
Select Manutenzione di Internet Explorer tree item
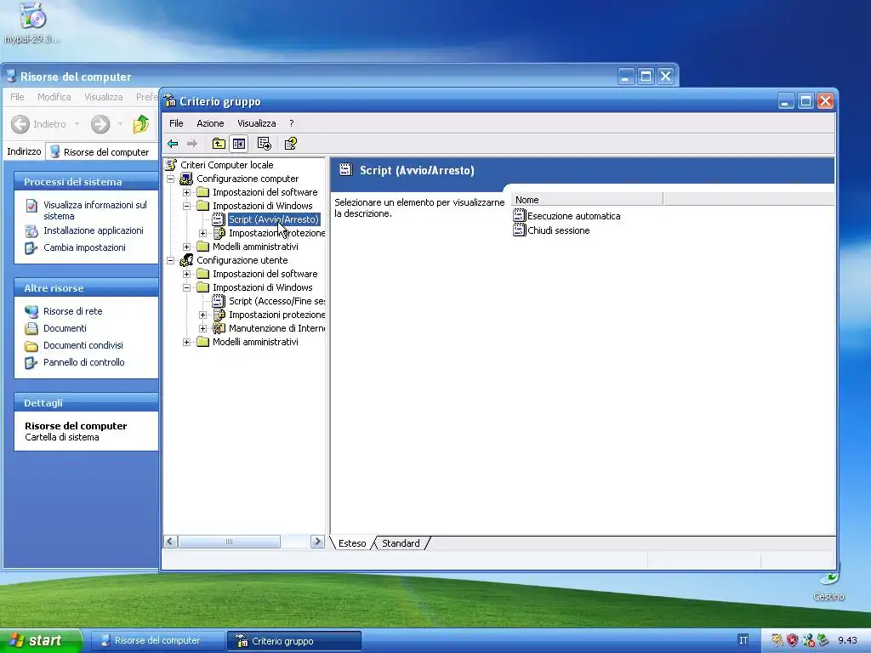coord(276,328)
